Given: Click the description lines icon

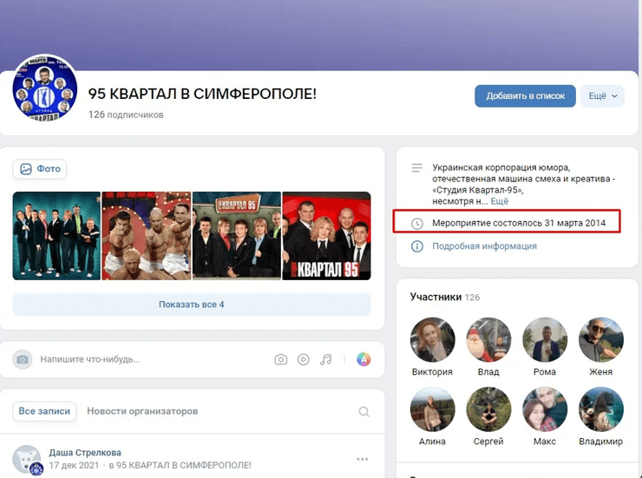Looking at the screenshot, I should 416,168.
